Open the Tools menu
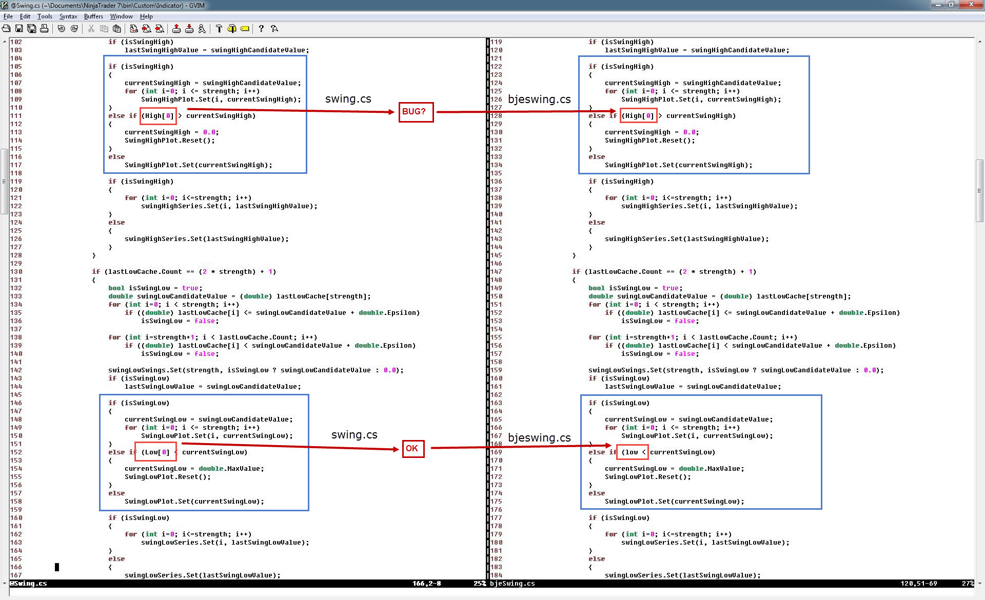This screenshot has width=985, height=600. (x=45, y=16)
